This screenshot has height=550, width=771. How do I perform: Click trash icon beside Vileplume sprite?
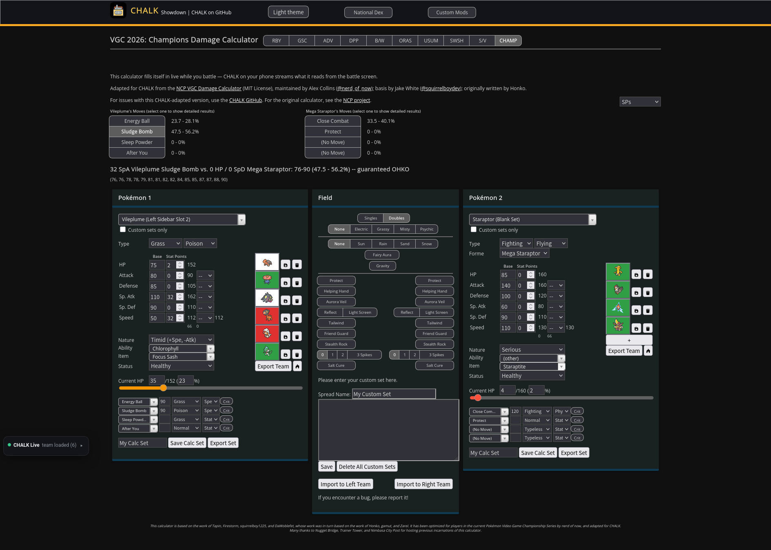pyautogui.click(x=297, y=283)
